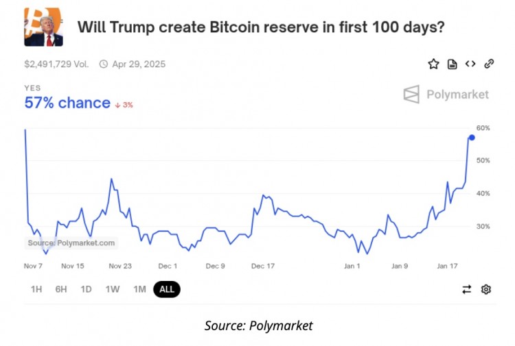Click the current price dot on chart
The height and width of the screenshot is (346, 515).
click(x=472, y=138)
